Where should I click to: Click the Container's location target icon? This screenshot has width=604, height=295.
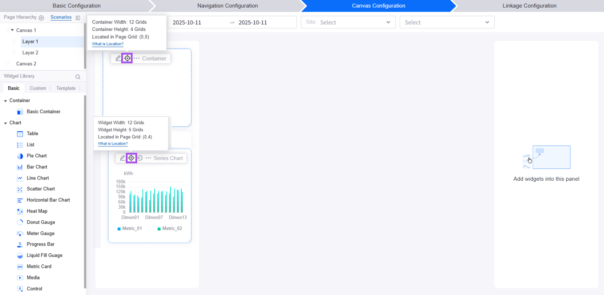[x=127, y=58]
